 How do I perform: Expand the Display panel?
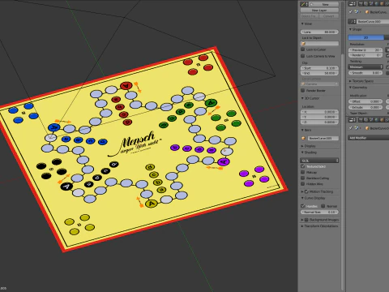(x=302, y=146)
